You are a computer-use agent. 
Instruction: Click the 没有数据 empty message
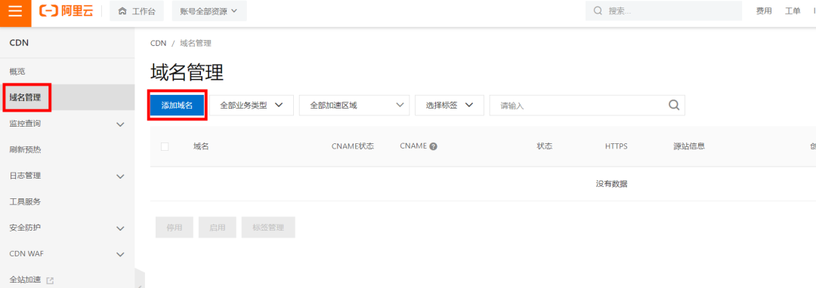(611, 184)
